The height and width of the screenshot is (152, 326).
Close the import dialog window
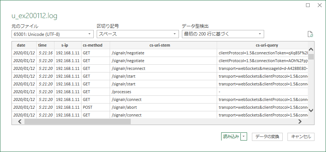(320, 6)
